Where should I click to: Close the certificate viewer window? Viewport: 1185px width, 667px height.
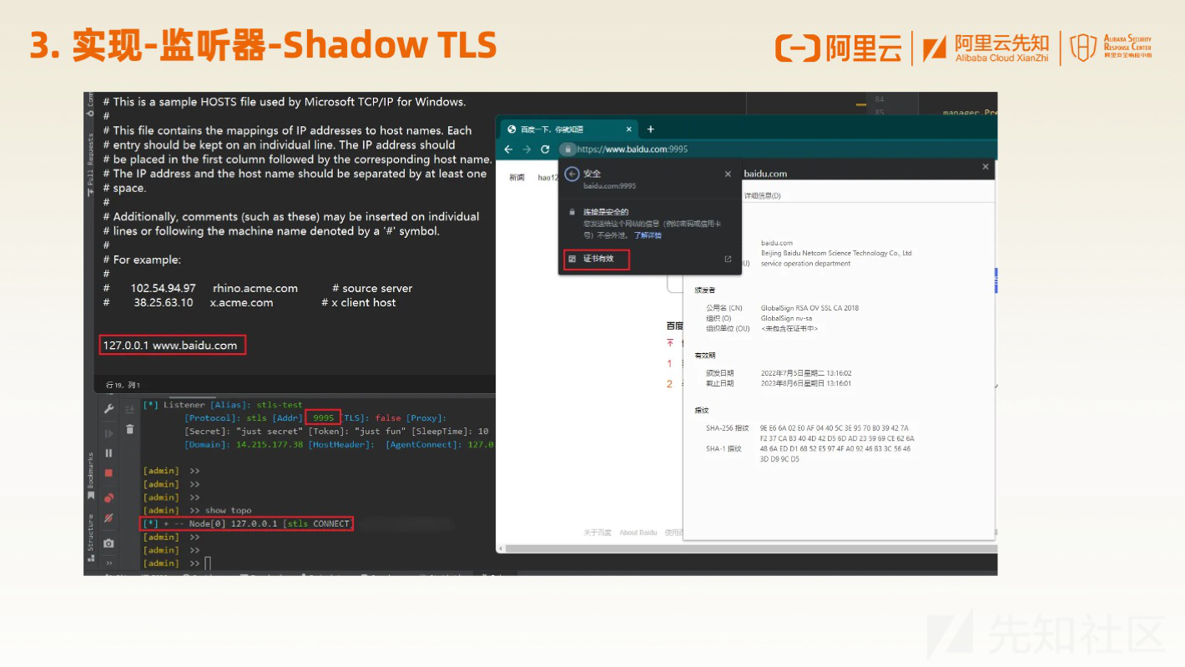986,167
